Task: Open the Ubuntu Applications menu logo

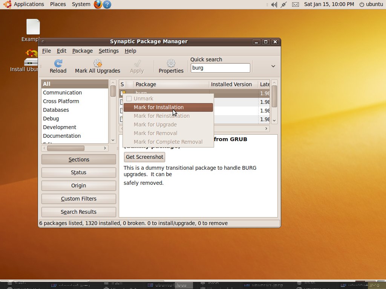Action: click(x=8, y=4)
